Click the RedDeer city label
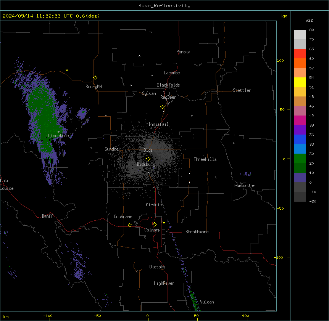This screenshot has height=321, width=329. (x=168, y=97)
